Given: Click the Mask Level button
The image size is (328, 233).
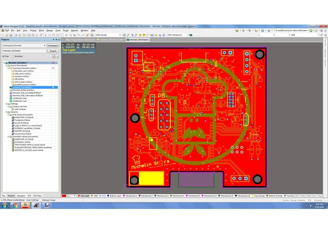Looking at the screenshot, I should [x=311, y=196].
